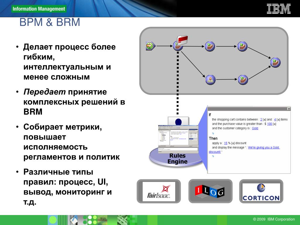Click the bullet text "Различные типы"
The image size is (300, 225).
(x=58, y=172)
